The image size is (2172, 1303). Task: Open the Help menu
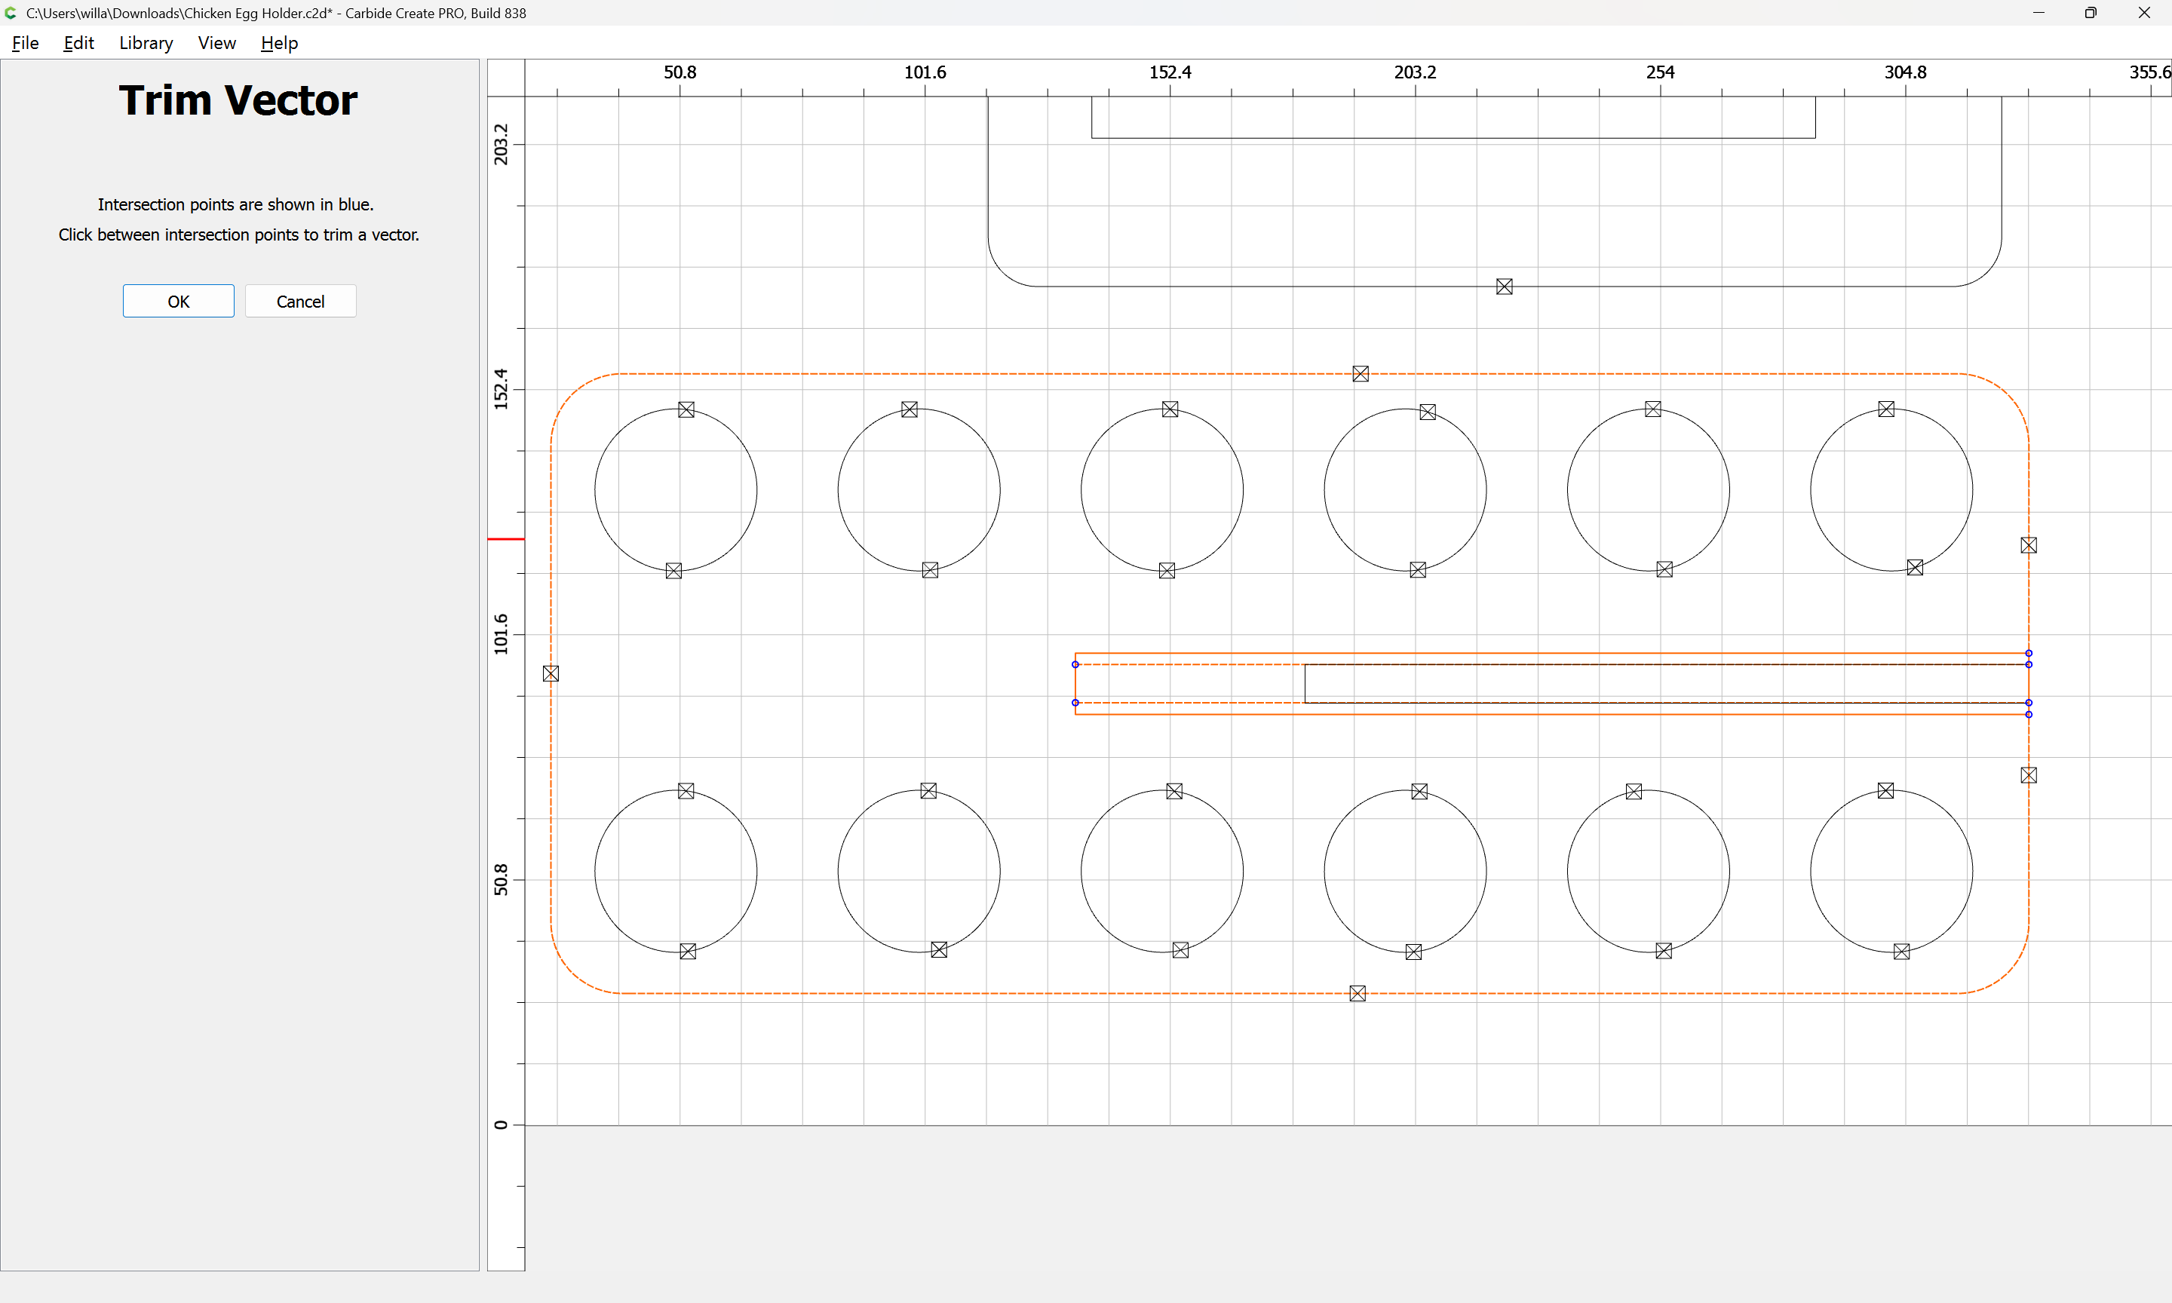click(279, 43)
